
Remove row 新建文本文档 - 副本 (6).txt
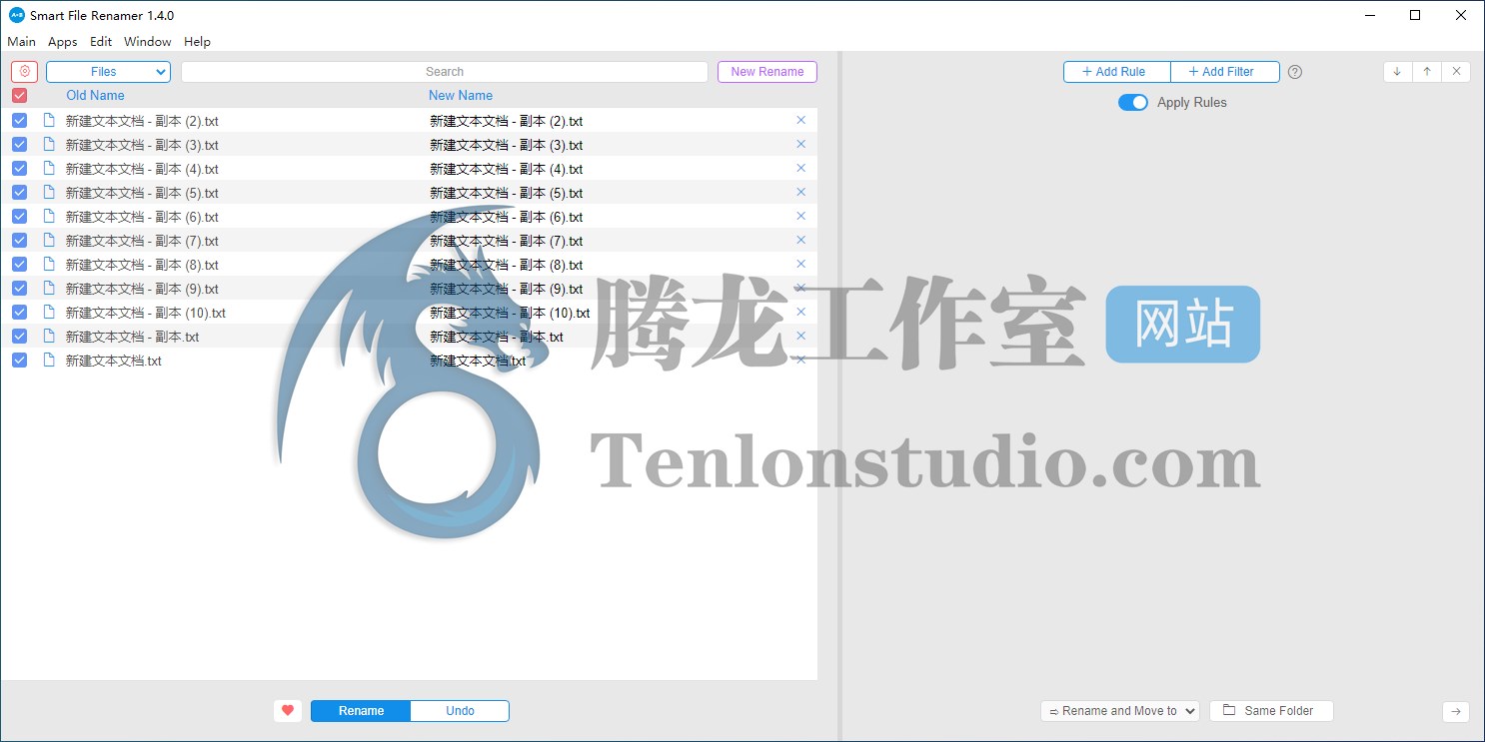coord(800,216)
